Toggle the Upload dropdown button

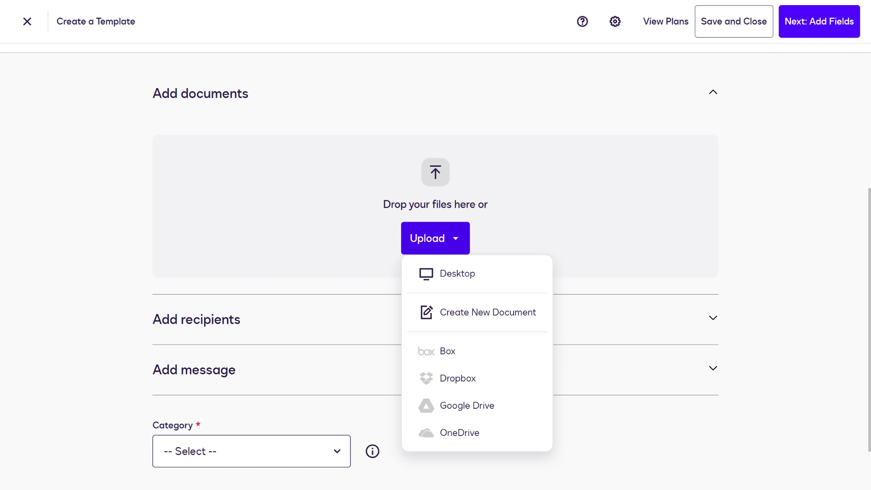coord(435,238)
